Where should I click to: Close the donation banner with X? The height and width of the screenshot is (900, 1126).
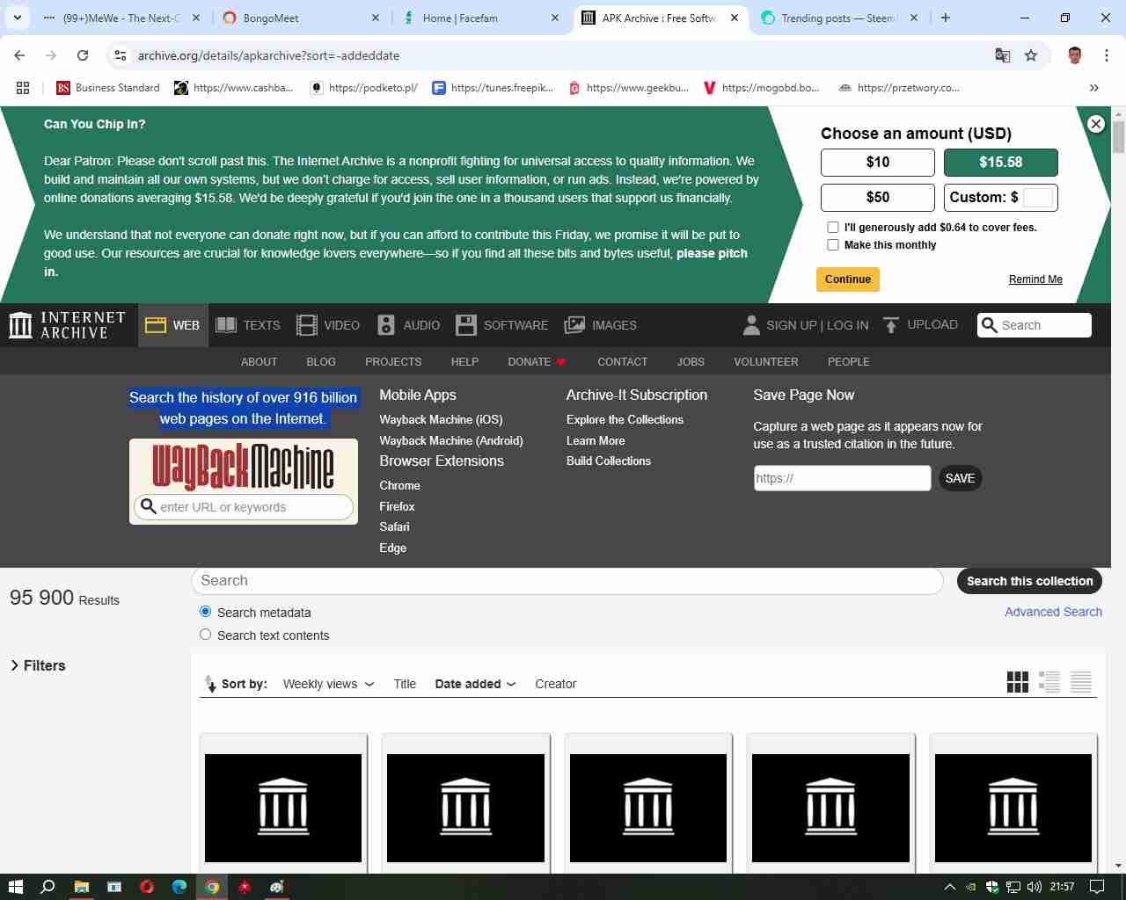point(1095,124)
